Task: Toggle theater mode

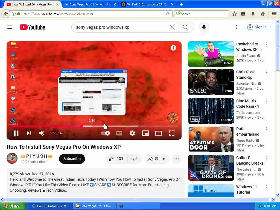Action: [x=159, y=133]
